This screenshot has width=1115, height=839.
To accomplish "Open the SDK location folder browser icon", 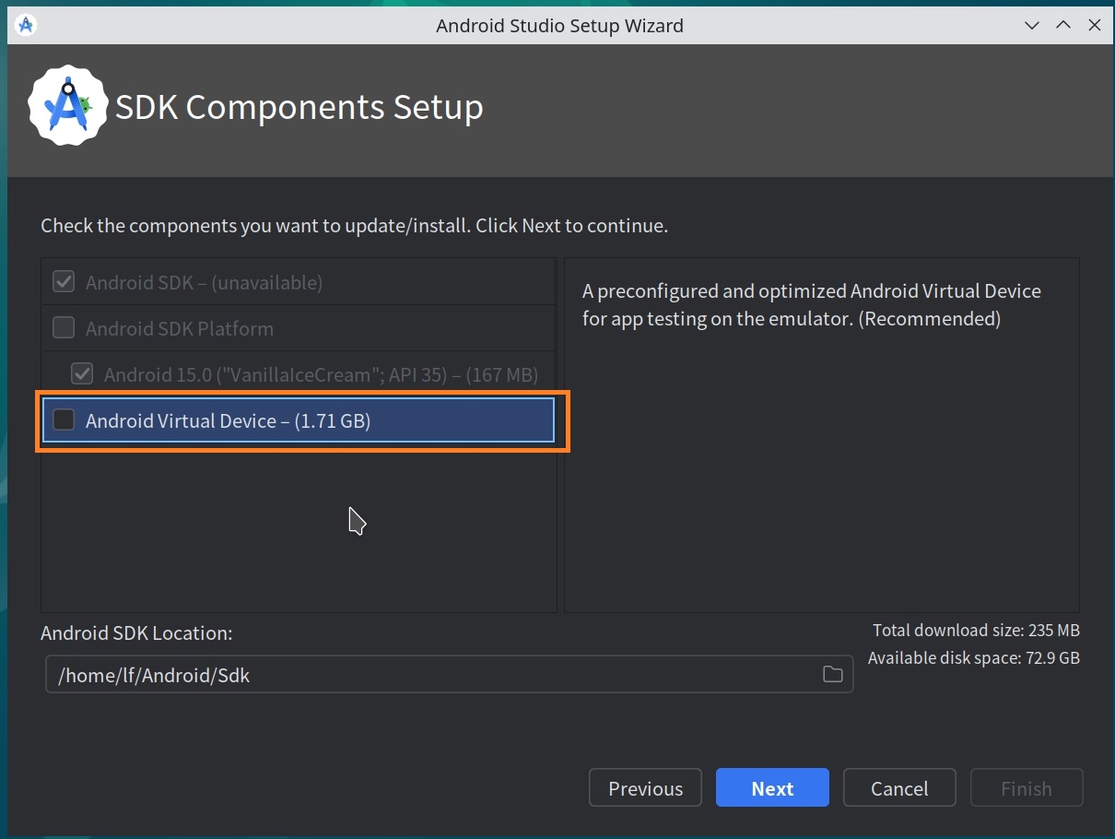I will pos(832,675).
